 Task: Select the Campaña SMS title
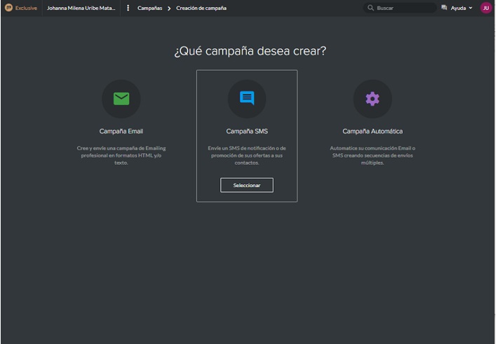[x=247, y=131]
